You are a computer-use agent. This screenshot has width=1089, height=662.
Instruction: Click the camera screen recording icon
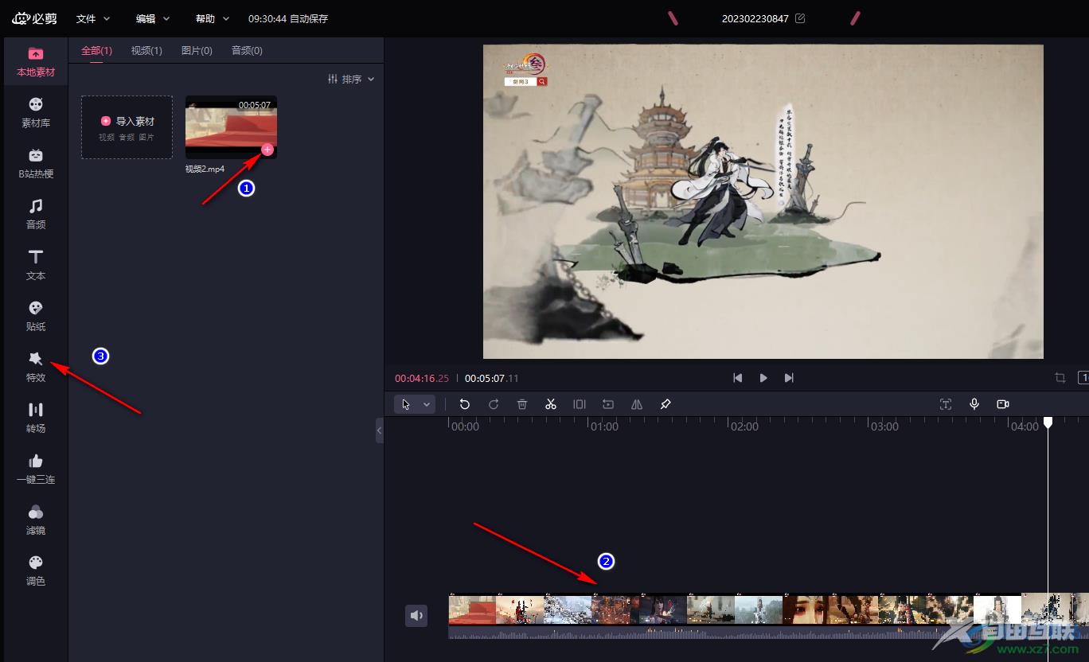[x=1003, y=404]
